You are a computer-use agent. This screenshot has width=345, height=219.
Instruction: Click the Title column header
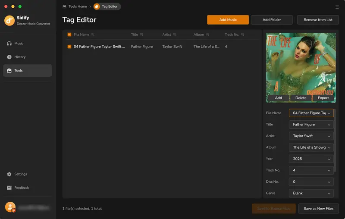coord(135,34)
